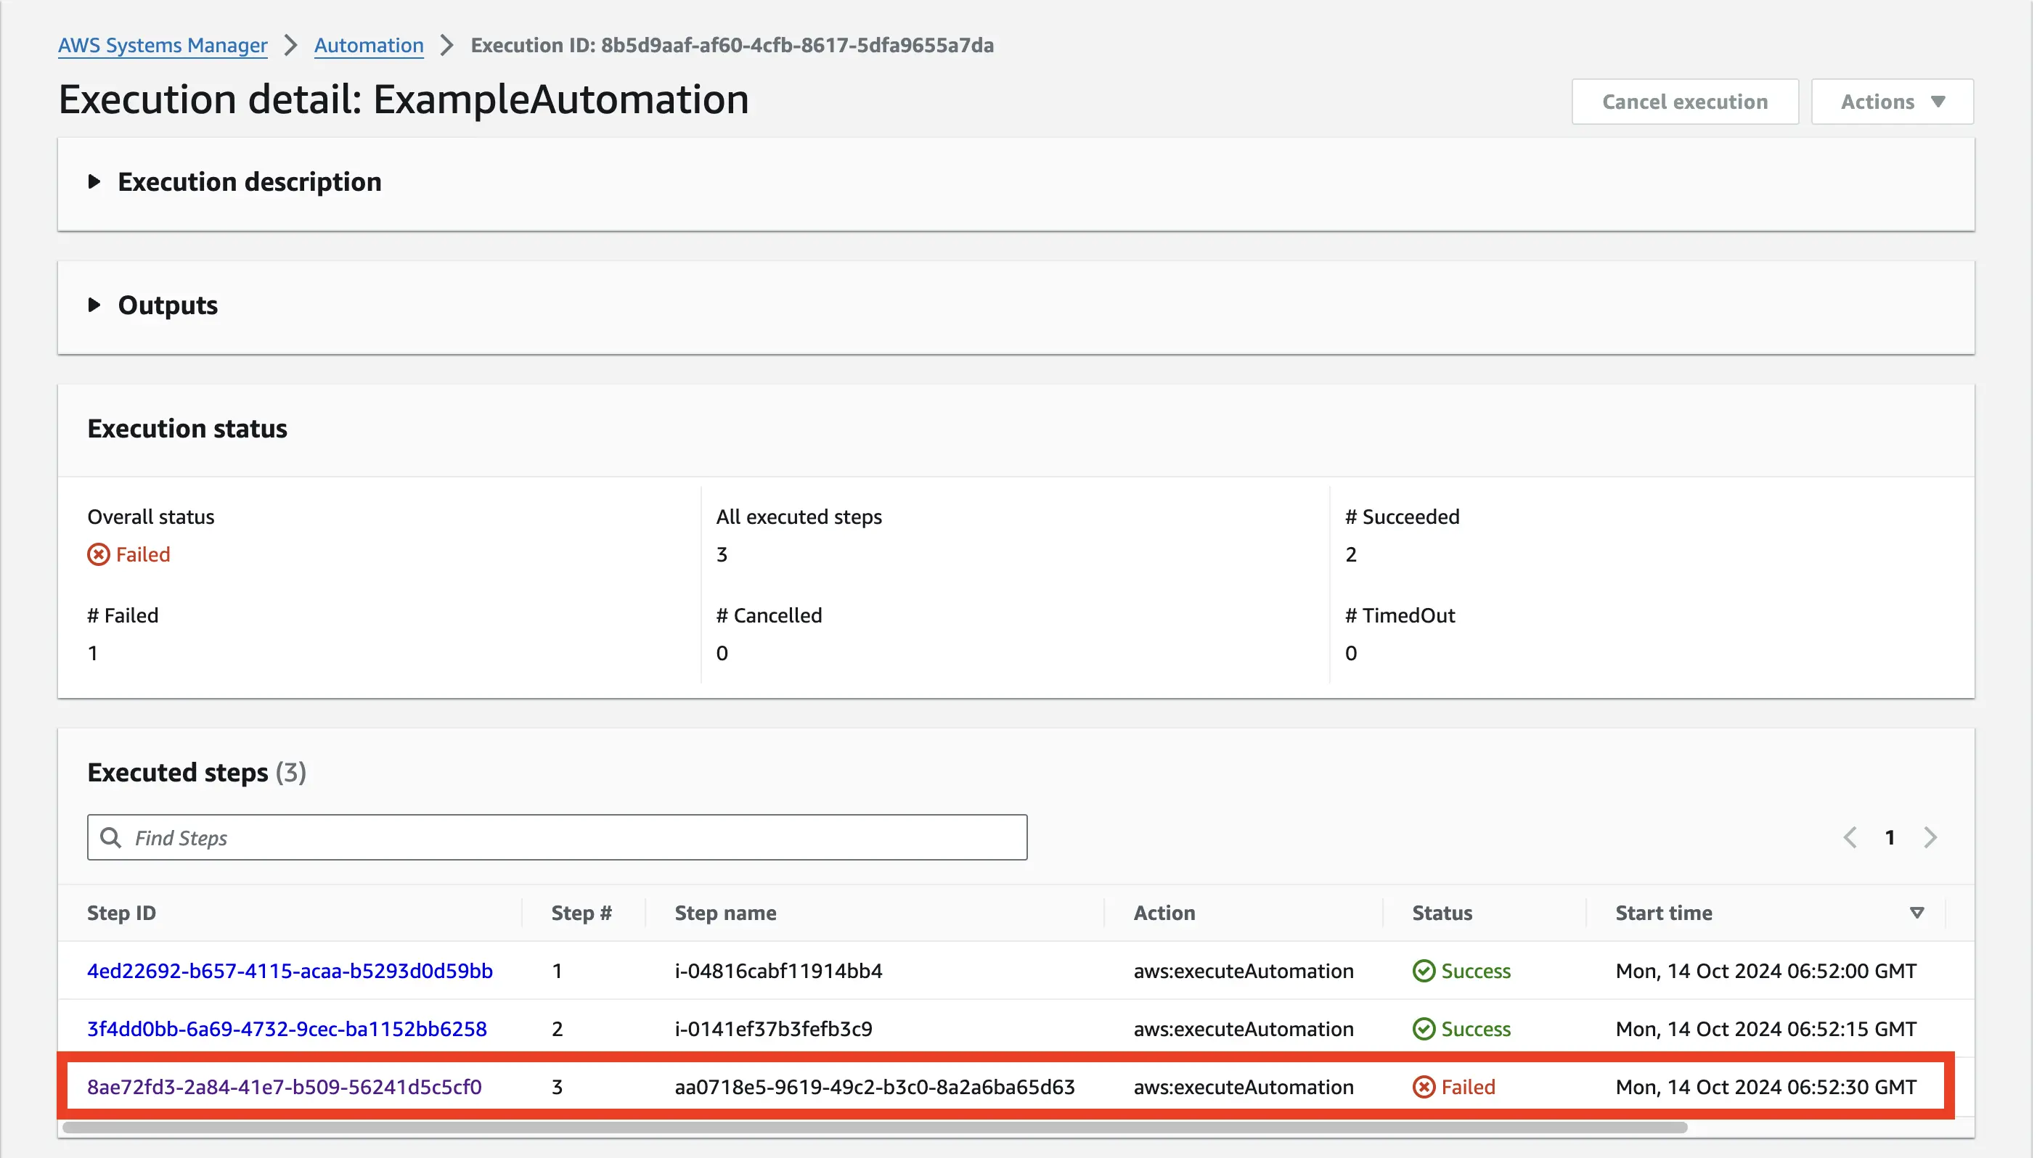Click the Cancel execution button
Screen dimensions: 2037x1158
(x=1684, y=101)
